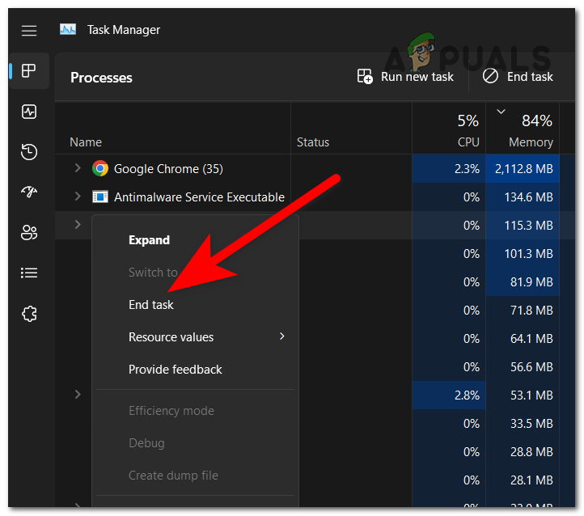Image resolution: width=584 pixels, height=516 pixels.
Task: Open App history sidebar icon
Action: pyautogui.click(x=29, y=152)
